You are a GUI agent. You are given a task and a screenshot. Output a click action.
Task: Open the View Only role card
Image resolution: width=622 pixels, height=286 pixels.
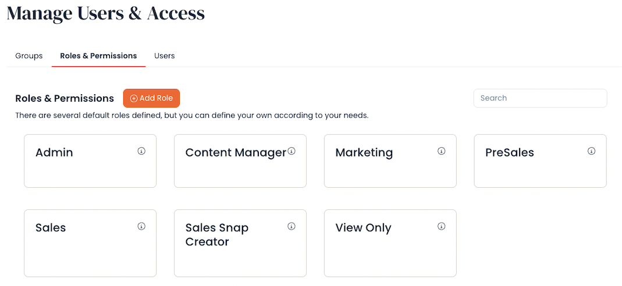click(390, 243)
